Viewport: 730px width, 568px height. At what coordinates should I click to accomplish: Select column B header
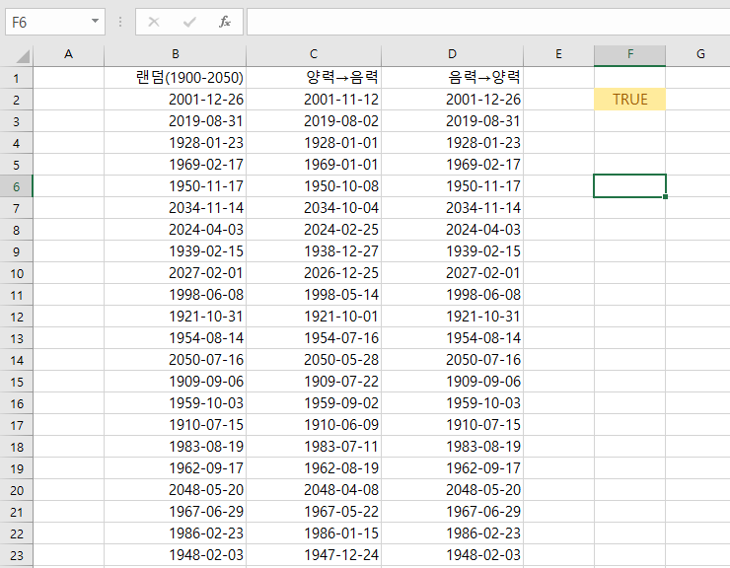tap(175, 54)
